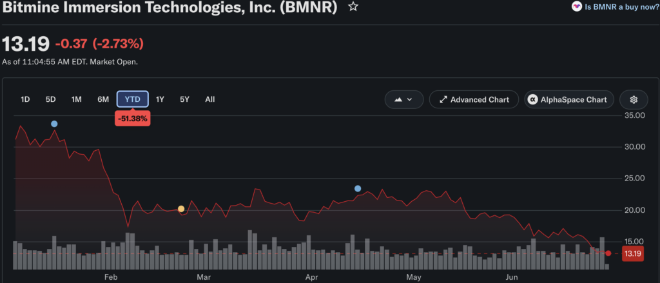Show the All time range
This screenshot has width=660, height=283.
(x=210, y=99)
